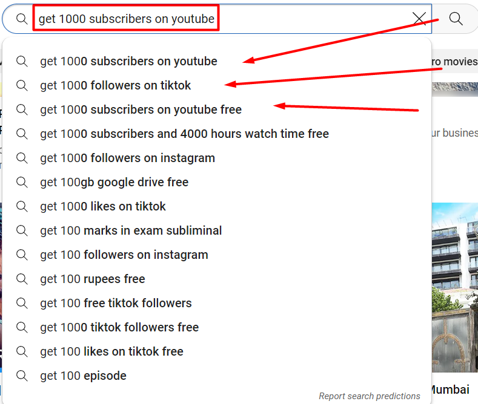Click magnifier icon beside 'get 100gb google drive free'
The height and width of the screenshot is (404, 478).
click(22, 182)
